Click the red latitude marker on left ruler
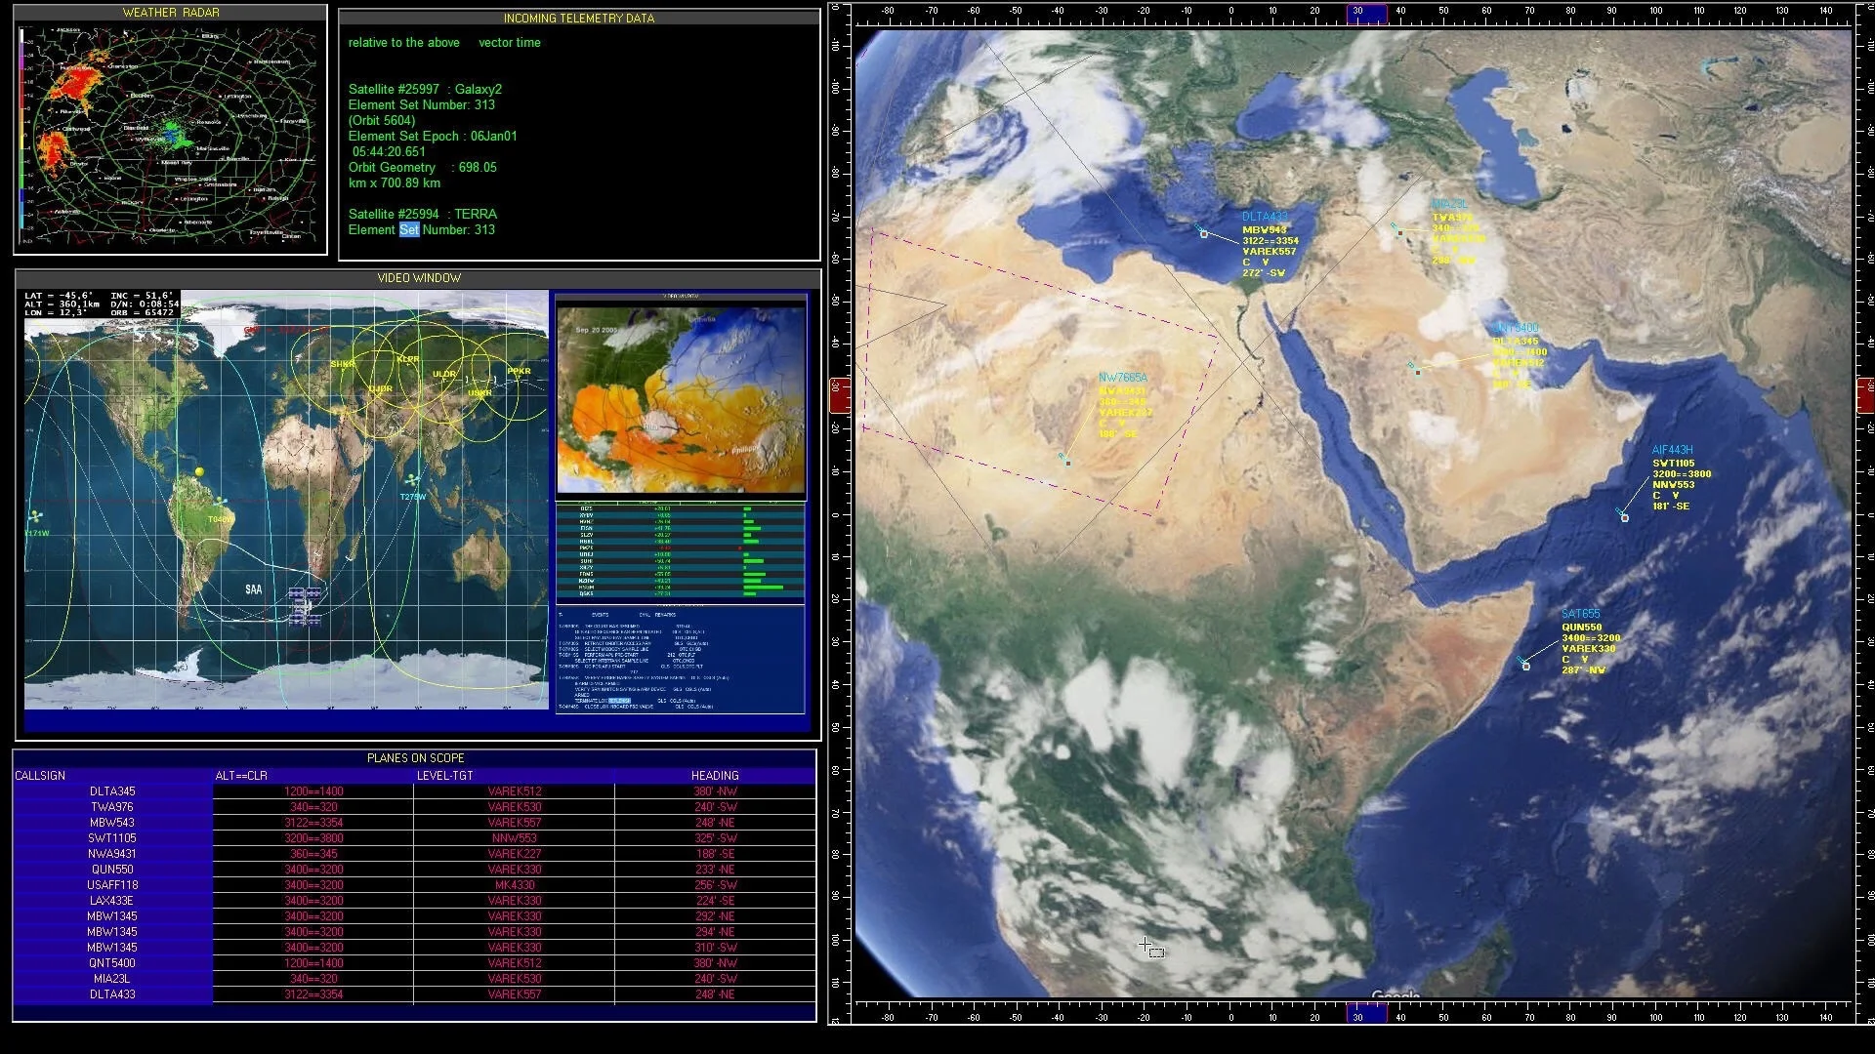Image resolution: width=1875 pixels, height=1054 pixels. click(838, 396)
